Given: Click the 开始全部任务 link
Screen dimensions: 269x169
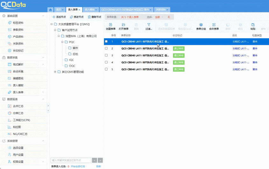Looking at the screenshot, I should tap(78, 166).
